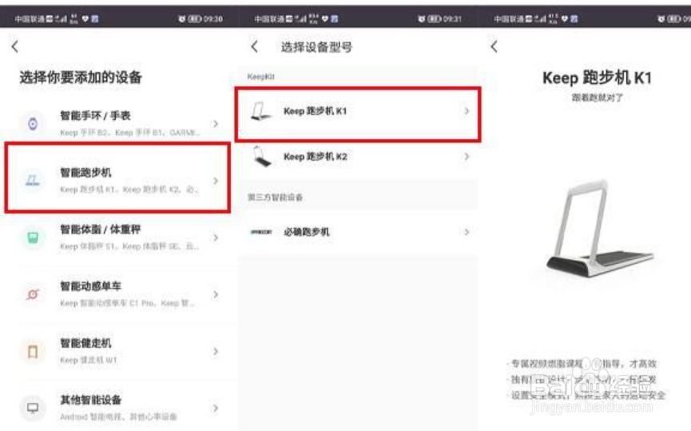This screenshot has width=691, height=431.
Task: Open chevron for 智能手环 / 手表 row
Action: 216,124
